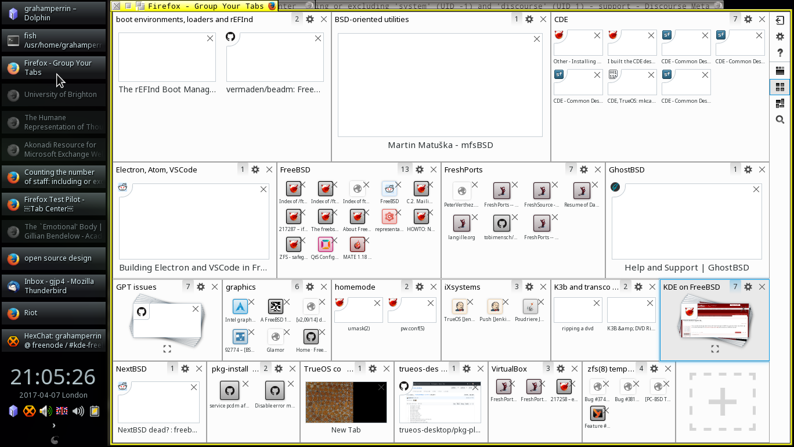This screenshot has height=447, width=794.
Task: Open the QtSConfig tab icon
Action: coord(326,244)
